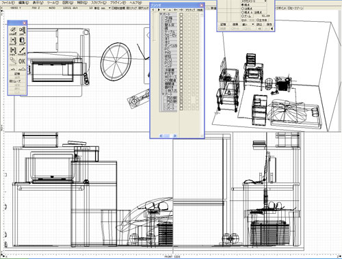
Task: Collapse the lower パート group in the browser
Action: coord(163,94)
